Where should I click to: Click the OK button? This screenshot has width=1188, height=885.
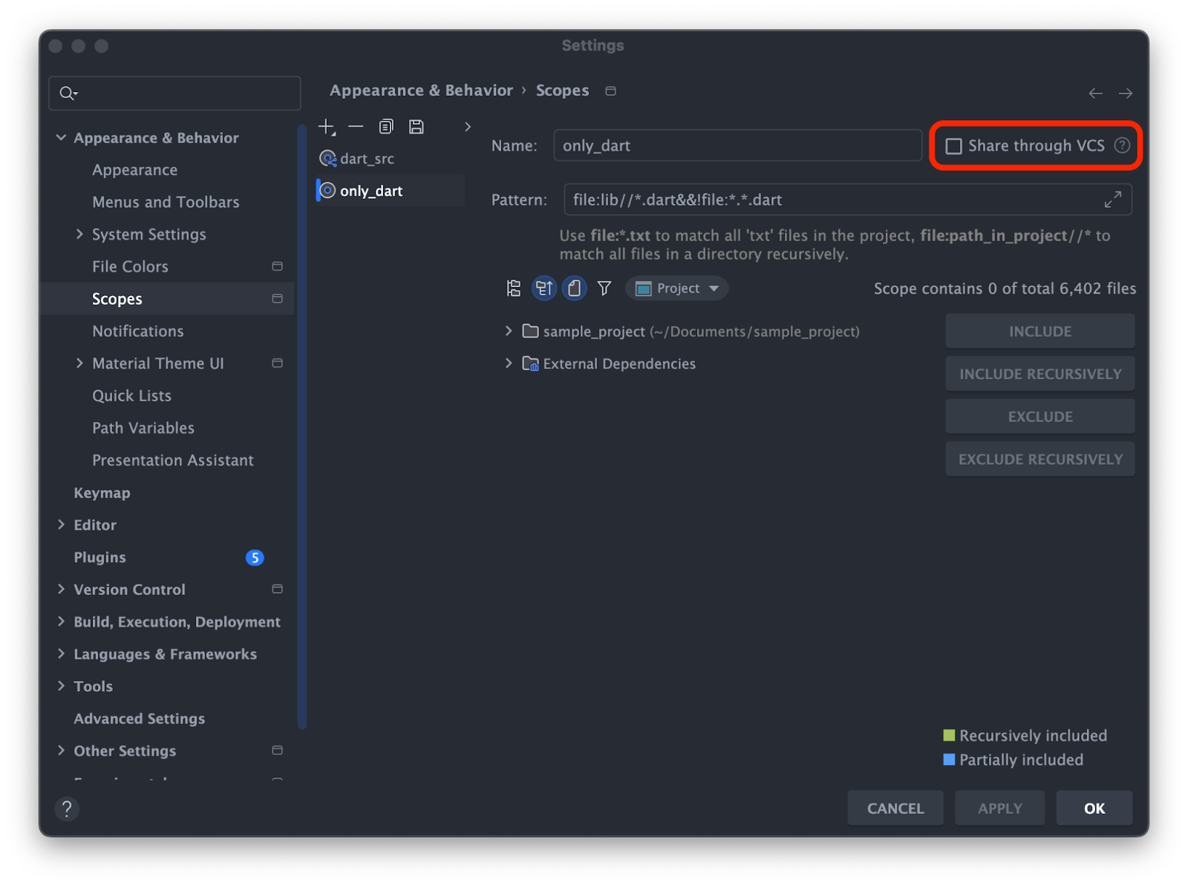1094,808
